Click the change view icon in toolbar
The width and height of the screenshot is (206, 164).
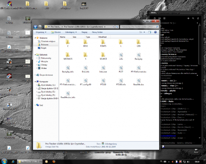(141, 32)
